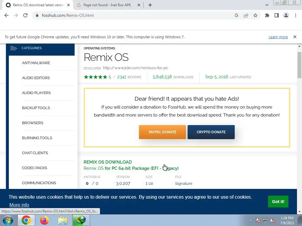Click the 0 / 0 antivirus result
The image size is (302, 226).
point(92,184)
